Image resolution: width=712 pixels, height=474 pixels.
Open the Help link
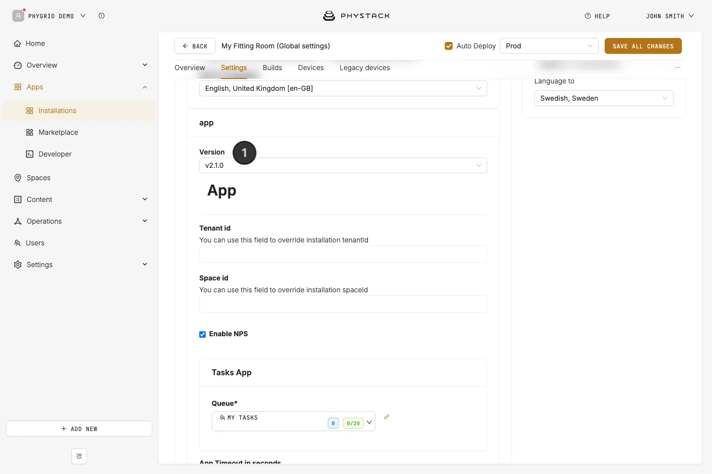pos(597,16)
